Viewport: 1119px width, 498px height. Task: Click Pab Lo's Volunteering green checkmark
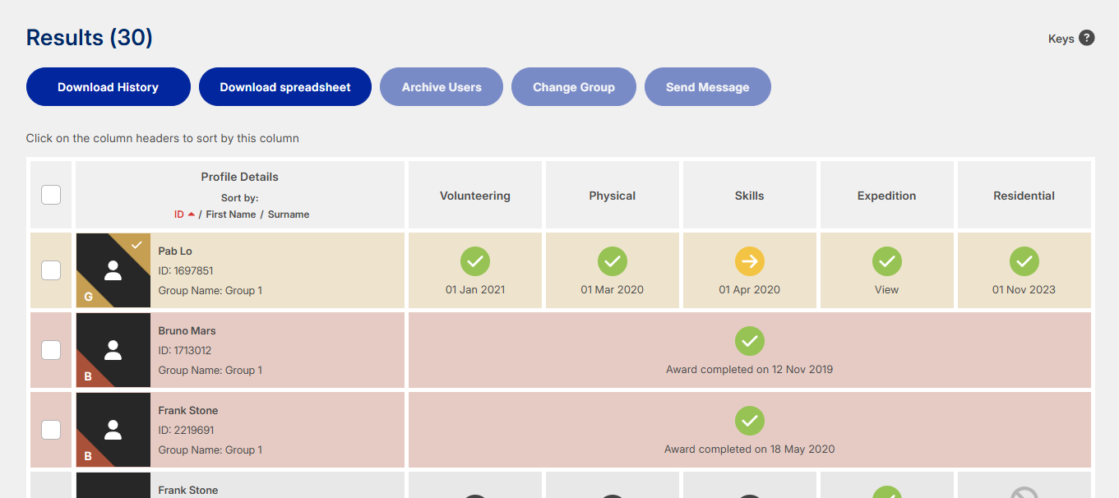click(x=475, y=262)
